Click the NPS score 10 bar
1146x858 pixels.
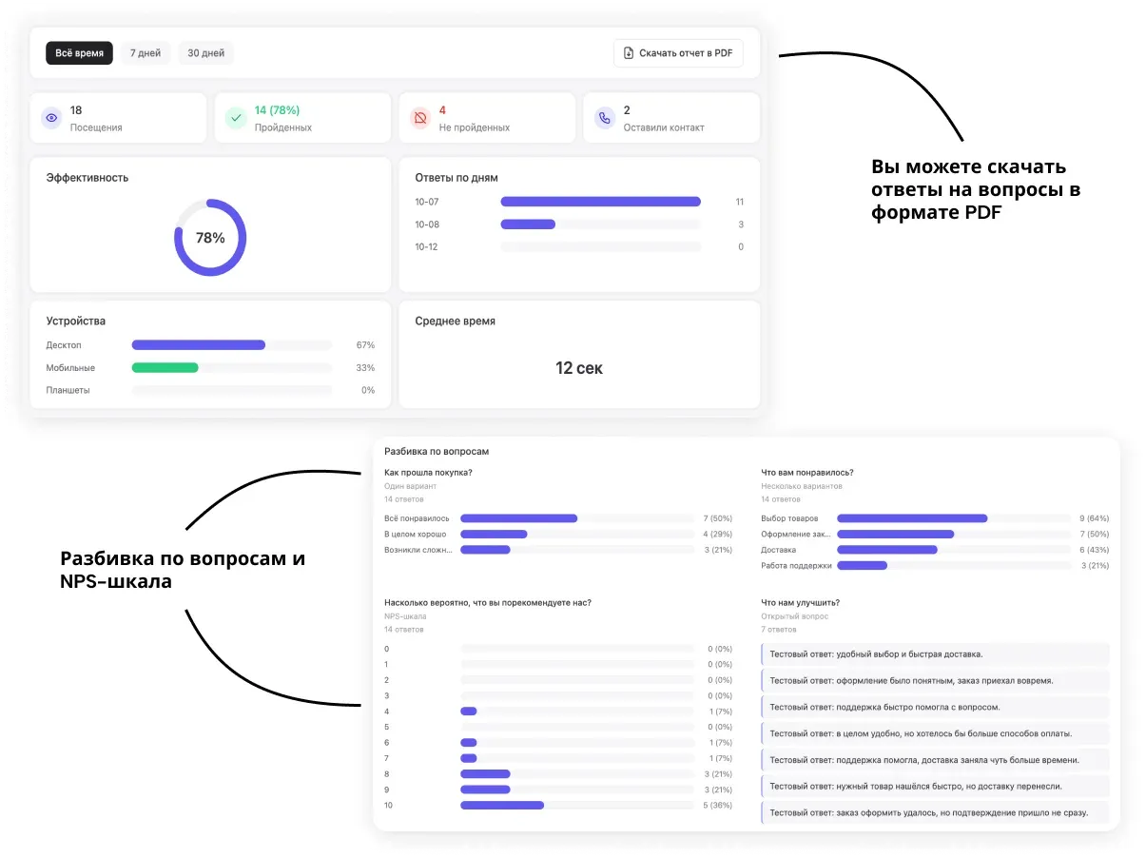pos(502,805)
